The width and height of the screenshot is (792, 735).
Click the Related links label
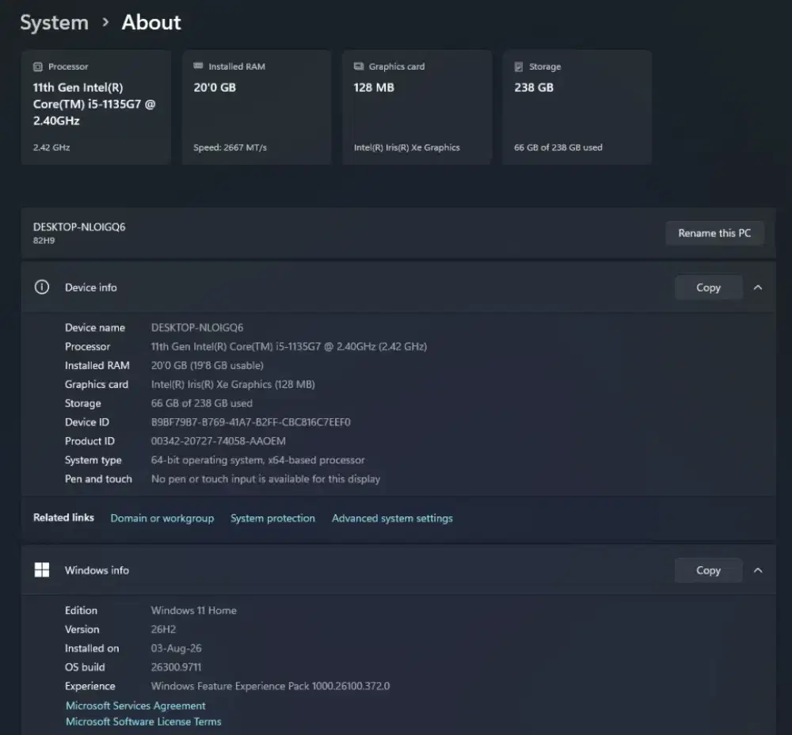pyautogui.click(x=63, y=518)
